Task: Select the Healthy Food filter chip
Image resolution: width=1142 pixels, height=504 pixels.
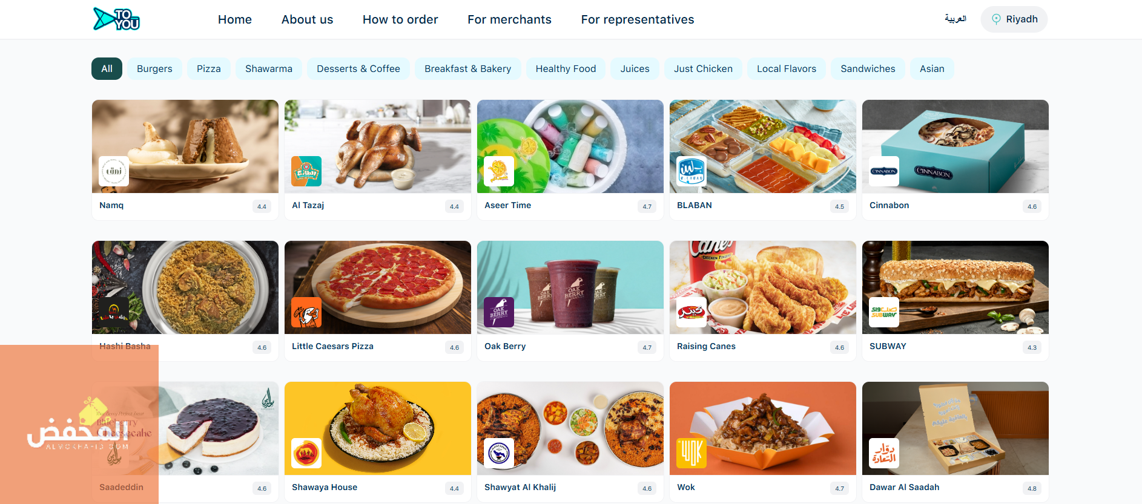Action: tap(566, 69)
